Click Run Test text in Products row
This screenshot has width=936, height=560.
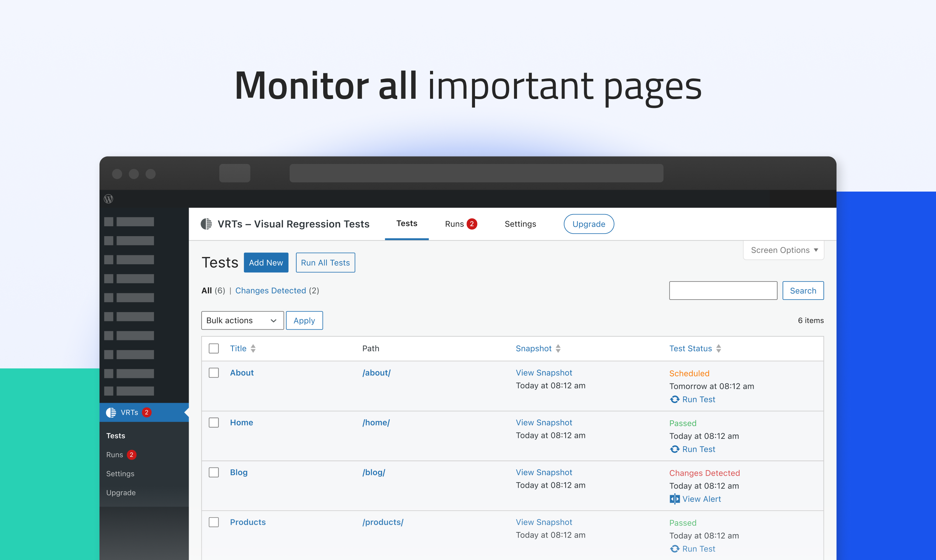(699, 549)
